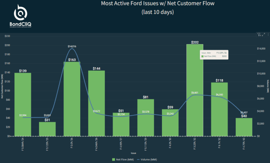Click the 'Net Customer Flow (MM)' y-axis title
The height and width of the screenshot is (163, 270).
(x=2, y=86)
